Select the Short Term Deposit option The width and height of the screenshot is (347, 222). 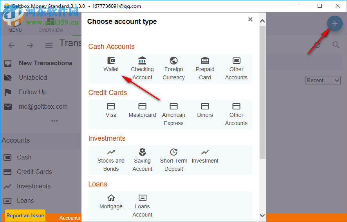click(x=173, y=160)
